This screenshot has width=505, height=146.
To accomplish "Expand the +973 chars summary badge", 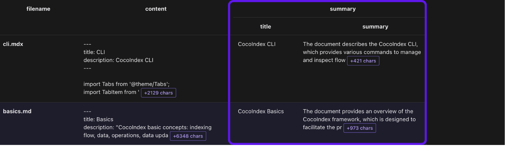I will point(359,128).
